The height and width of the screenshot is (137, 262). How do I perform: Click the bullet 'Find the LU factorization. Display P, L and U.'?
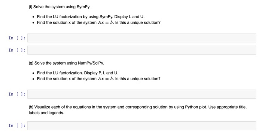(x=77, y=73)
